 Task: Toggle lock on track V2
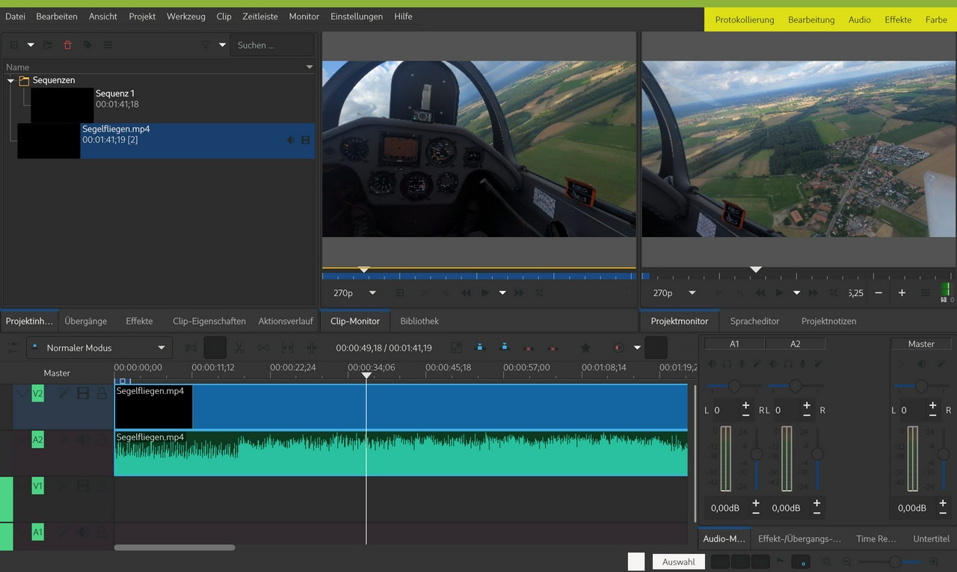coord(101,393)
